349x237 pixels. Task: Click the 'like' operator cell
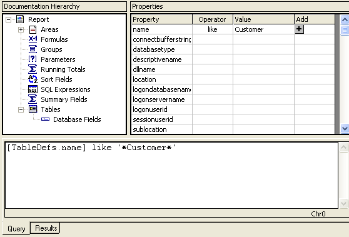[213, 29]
